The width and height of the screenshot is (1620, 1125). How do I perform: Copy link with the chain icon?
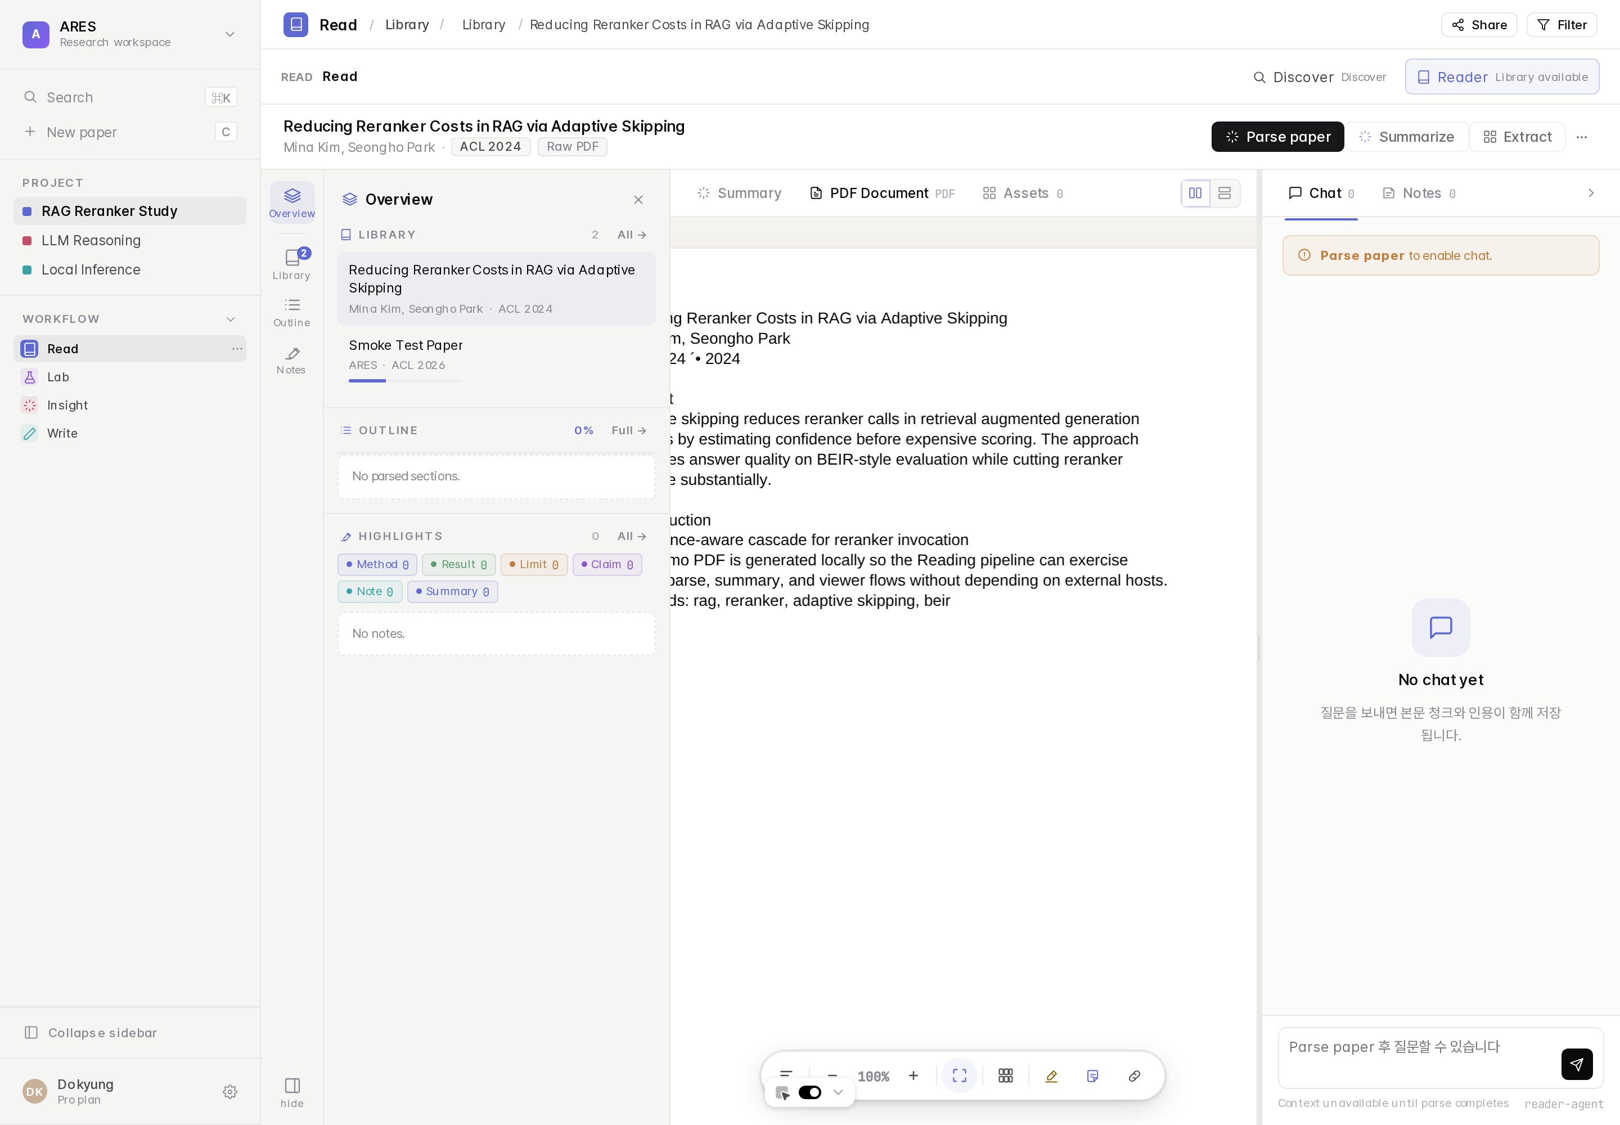tap(1135, 1075)
